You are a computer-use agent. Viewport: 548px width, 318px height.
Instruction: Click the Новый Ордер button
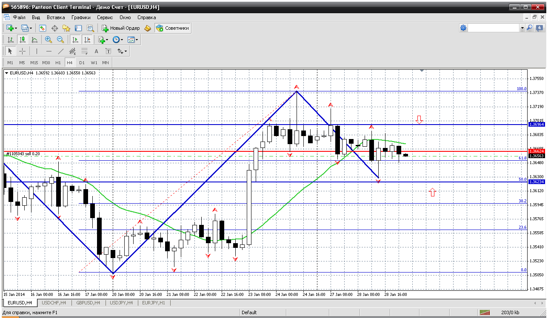coord(121,28)
